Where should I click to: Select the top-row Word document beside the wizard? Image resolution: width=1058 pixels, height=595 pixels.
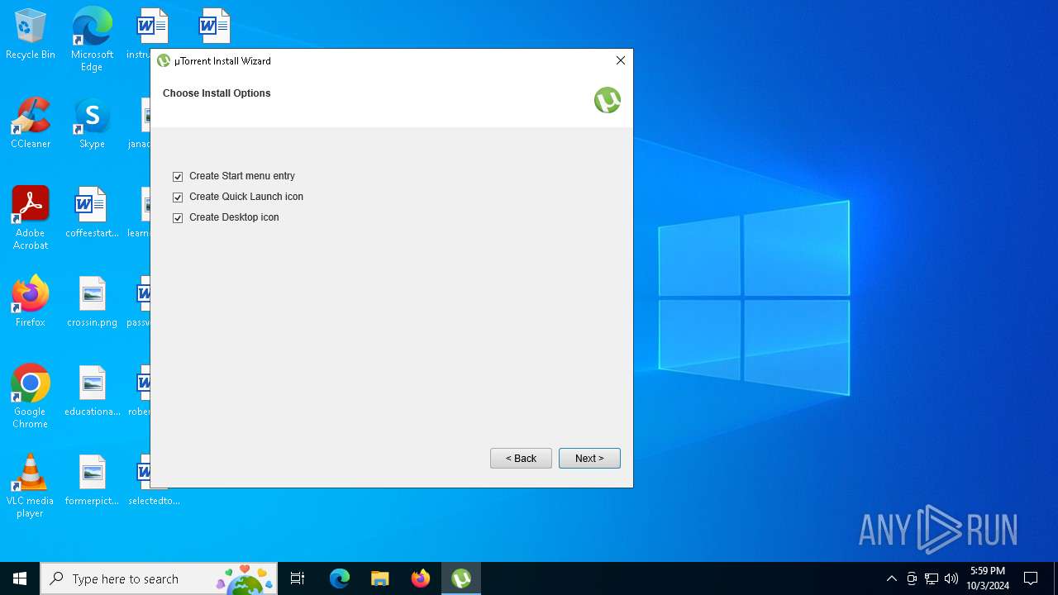[x=214, y=26]
